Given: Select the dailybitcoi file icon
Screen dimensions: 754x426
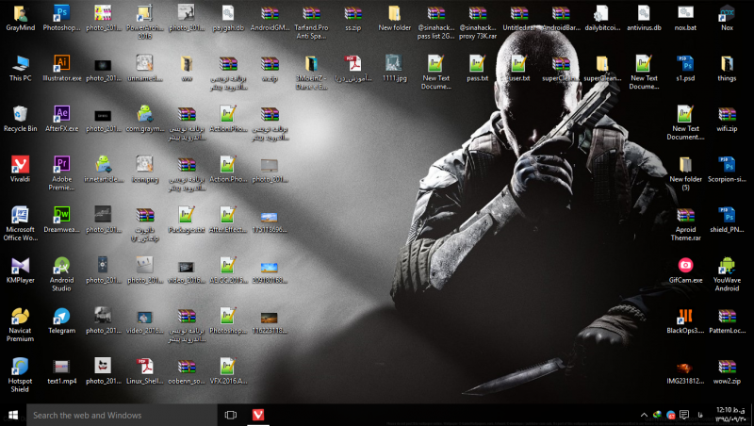Looking at the screenshot, I should pos(602,18).
